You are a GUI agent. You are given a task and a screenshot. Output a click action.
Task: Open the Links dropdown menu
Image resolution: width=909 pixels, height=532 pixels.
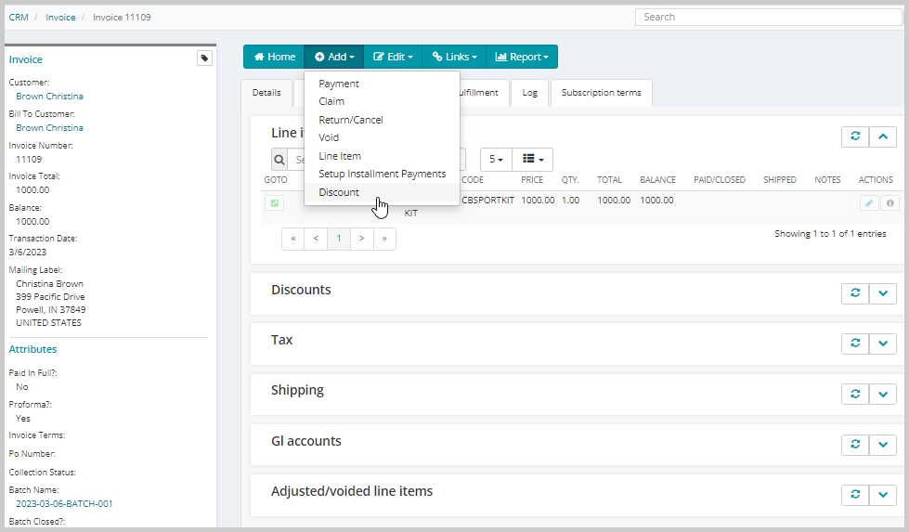point(455,57)
